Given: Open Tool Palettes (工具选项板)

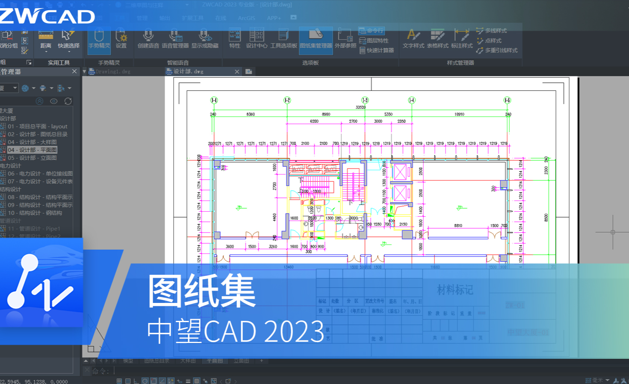Looking at the screenshot, I should (x=283, y=38).
